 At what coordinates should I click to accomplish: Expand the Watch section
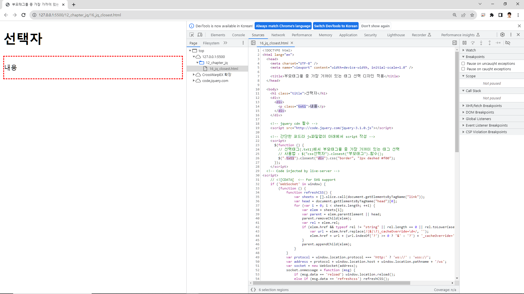pyautogui.click(x=471, y=50)
